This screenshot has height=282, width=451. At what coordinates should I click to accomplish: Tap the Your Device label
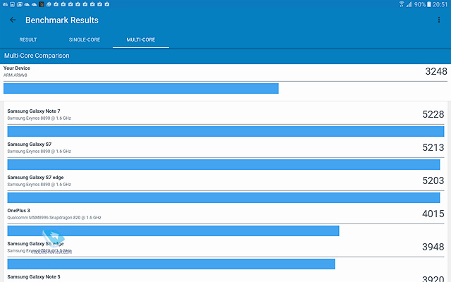tap(17, 68)
